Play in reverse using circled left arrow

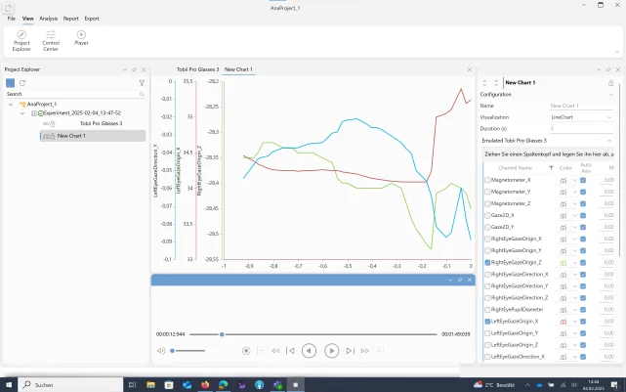309,350
